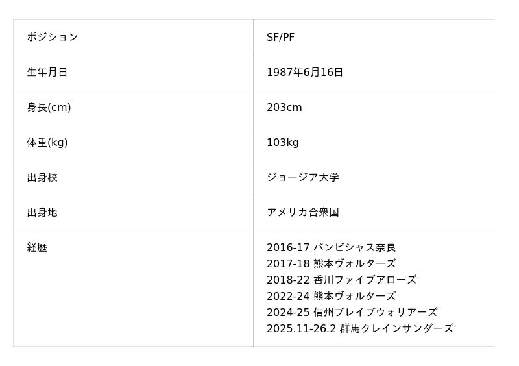Click the ポジション label cell

tap(53, 38)
